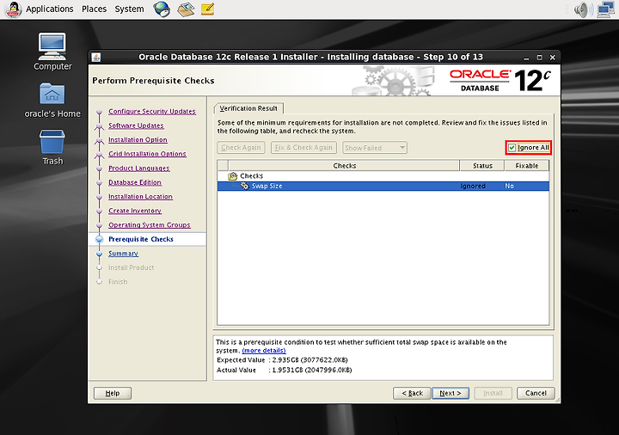
Task: Click the Fixable column header
Action: pos(527,166)
